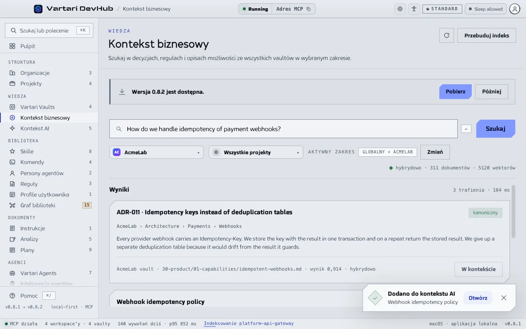Screen dimensions: 526x329
Task: Dismiss the Dodano do kontekstu AI toast
Action: click(x=504, y=298)
